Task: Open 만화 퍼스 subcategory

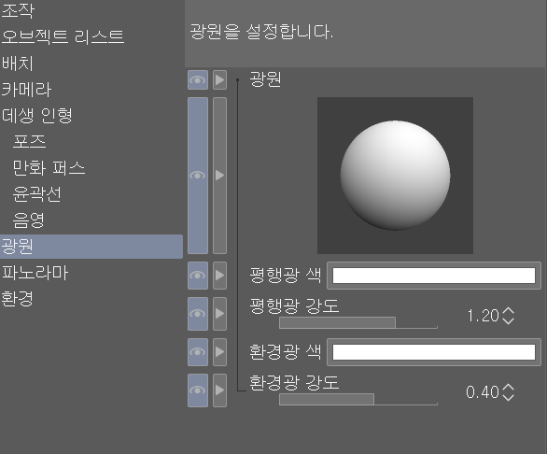Action: tap(49, 167)
